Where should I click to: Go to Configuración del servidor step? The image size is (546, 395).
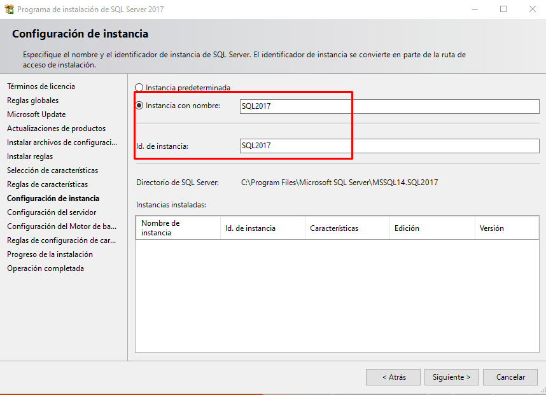point(52,212)
